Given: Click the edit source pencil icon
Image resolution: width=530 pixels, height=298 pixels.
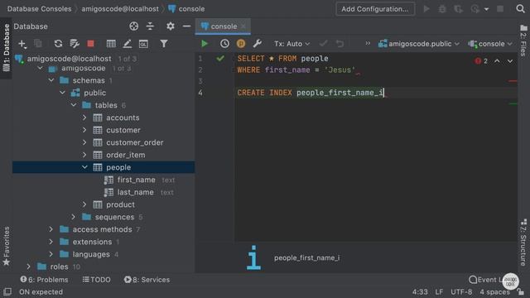Looking at the screenshot, I should 127,44.
